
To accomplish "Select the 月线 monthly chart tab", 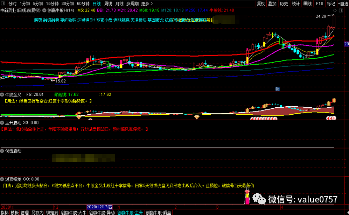I will (x=119, y=3).
